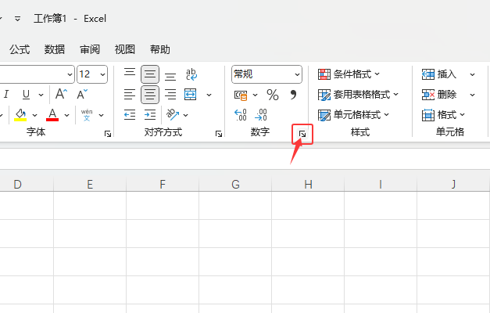Decrease indent of cell content
This screenshot has height=313, width=490.
coord(130,115)
